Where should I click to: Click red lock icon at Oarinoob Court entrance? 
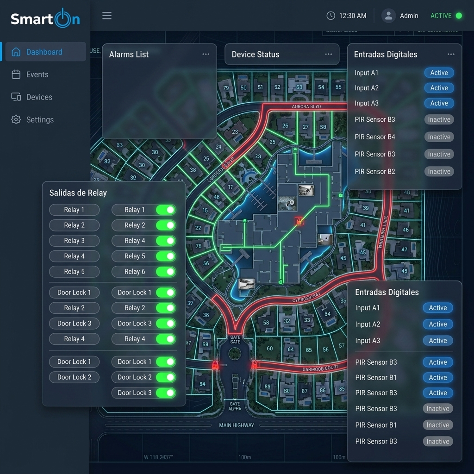tap(254, 365)
